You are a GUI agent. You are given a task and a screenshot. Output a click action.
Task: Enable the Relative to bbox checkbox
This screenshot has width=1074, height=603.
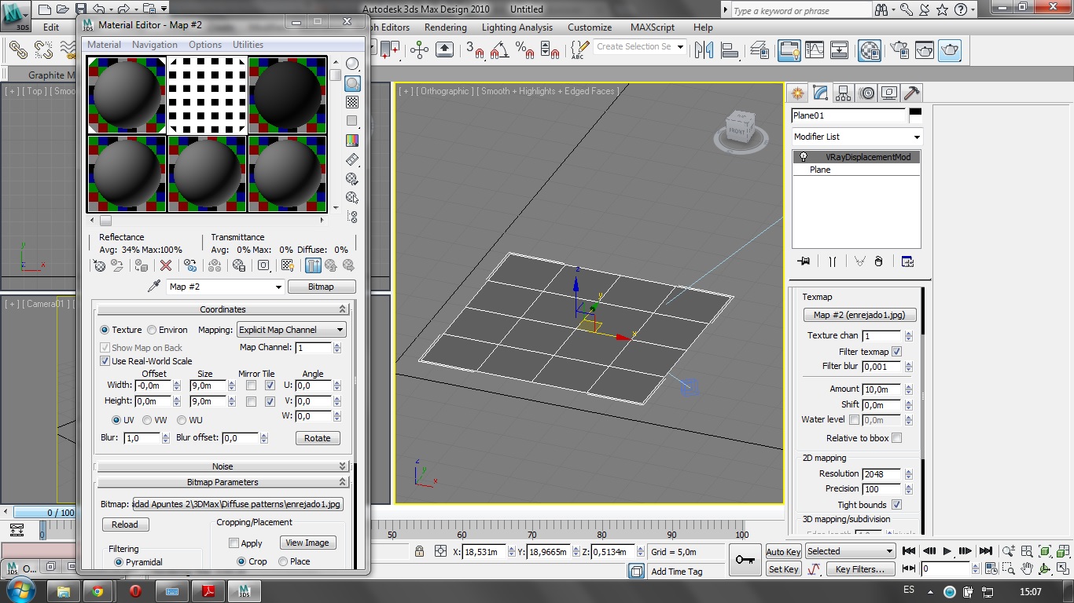[897, 438]
